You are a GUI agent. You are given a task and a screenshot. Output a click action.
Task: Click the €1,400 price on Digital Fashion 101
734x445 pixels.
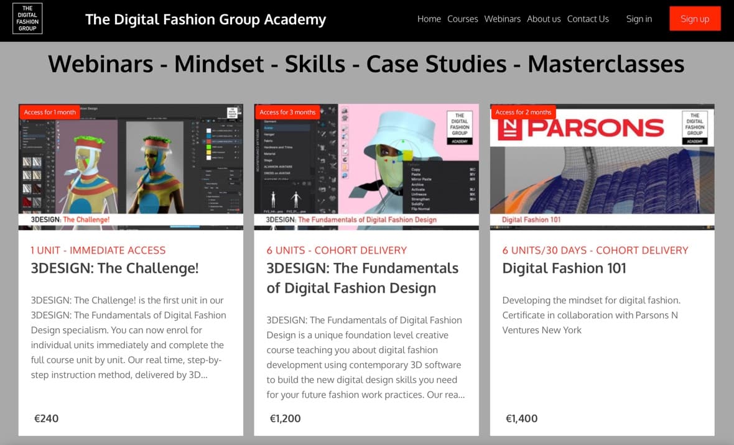521,418
